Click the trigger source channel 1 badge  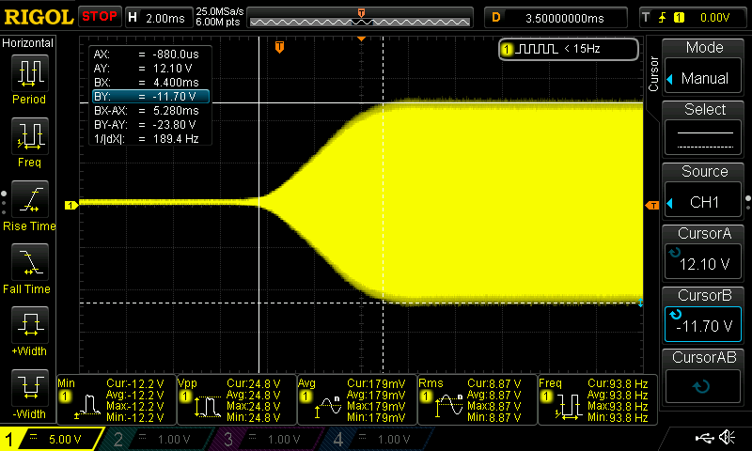[679, 18]
